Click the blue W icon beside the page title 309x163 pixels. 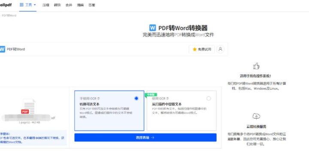click(x=152, y=28)
